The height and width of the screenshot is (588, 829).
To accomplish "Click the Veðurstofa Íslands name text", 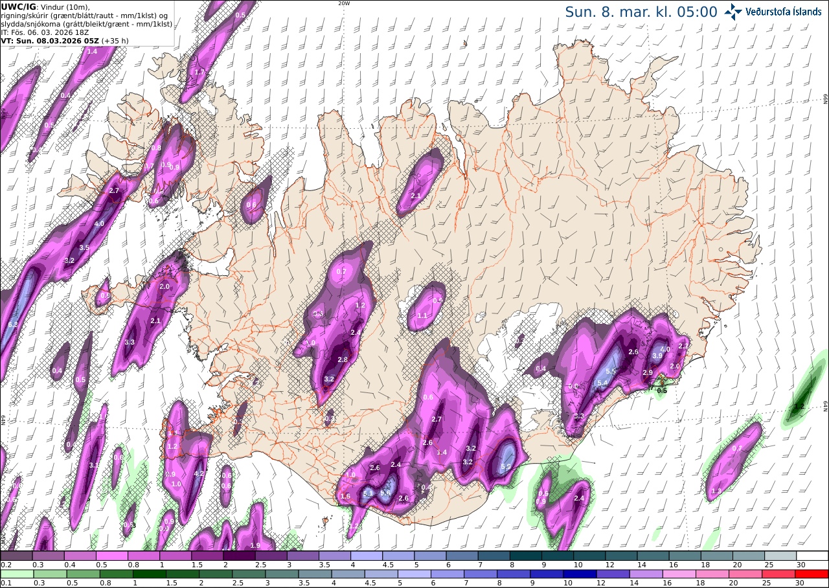I will pyautogui.click(x=784, y=12).
